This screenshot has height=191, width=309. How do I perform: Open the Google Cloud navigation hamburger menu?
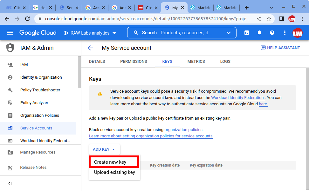pos(10,33)
